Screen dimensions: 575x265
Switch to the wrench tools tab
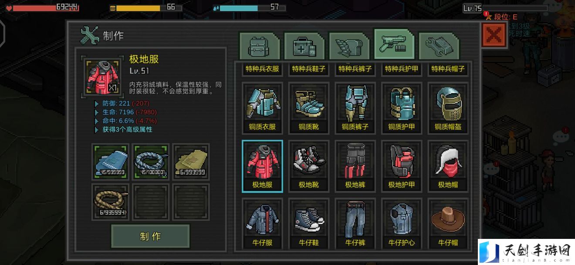coord(439,46)
